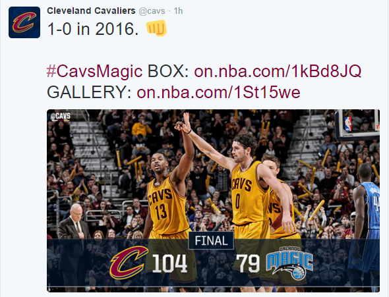Image resolution: width=389 pixels, height=297 pixels.
Task: Open the Cavaliers profile avatar
Action: (24, 22)
